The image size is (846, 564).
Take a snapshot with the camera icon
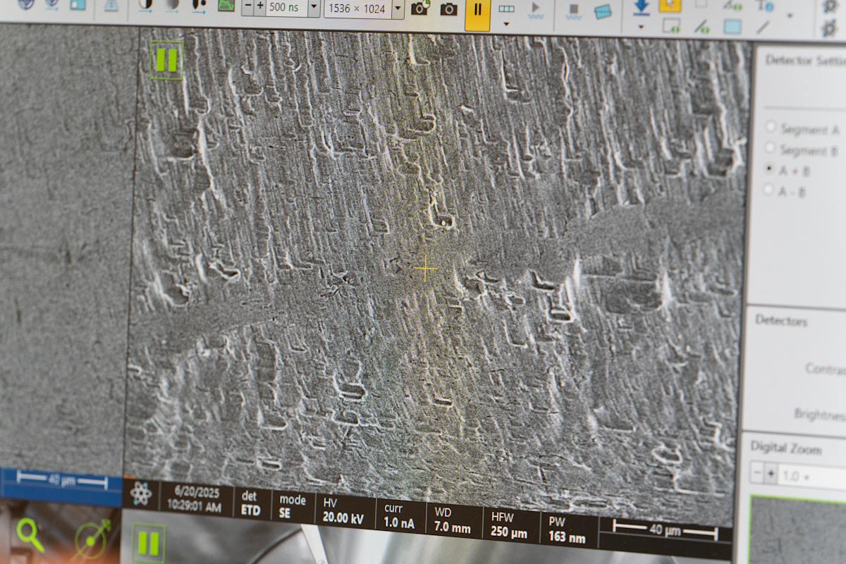click(x=448, y=9)
